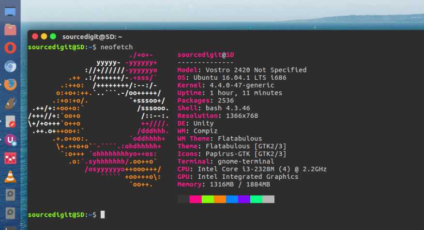Click the 'Memory: 1316MB / 1884MB' line
Screen dimensions: 424x230
coord(224,185)
